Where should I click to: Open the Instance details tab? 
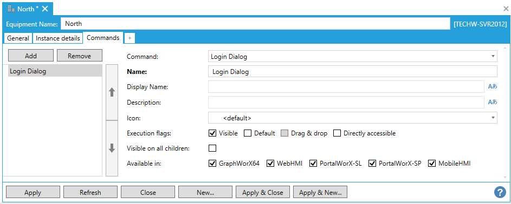(x=57, y=38)
